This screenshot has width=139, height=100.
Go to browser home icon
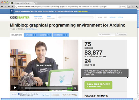coord(12,7)
